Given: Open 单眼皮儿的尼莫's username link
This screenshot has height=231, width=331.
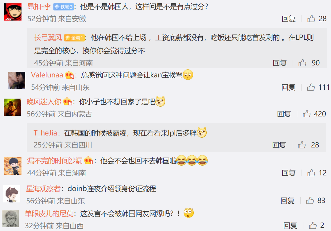Looking at the screenshot, I should (x=49, y=213).
